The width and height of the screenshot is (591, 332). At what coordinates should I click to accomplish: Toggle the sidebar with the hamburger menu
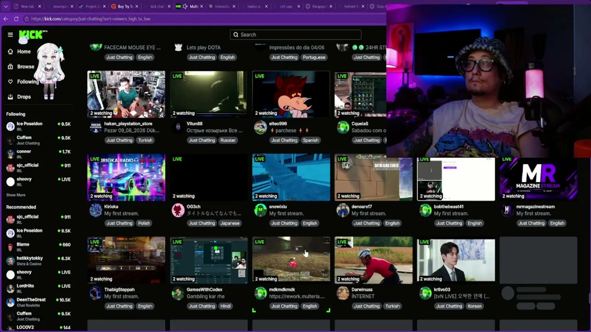tap(10, 35)
